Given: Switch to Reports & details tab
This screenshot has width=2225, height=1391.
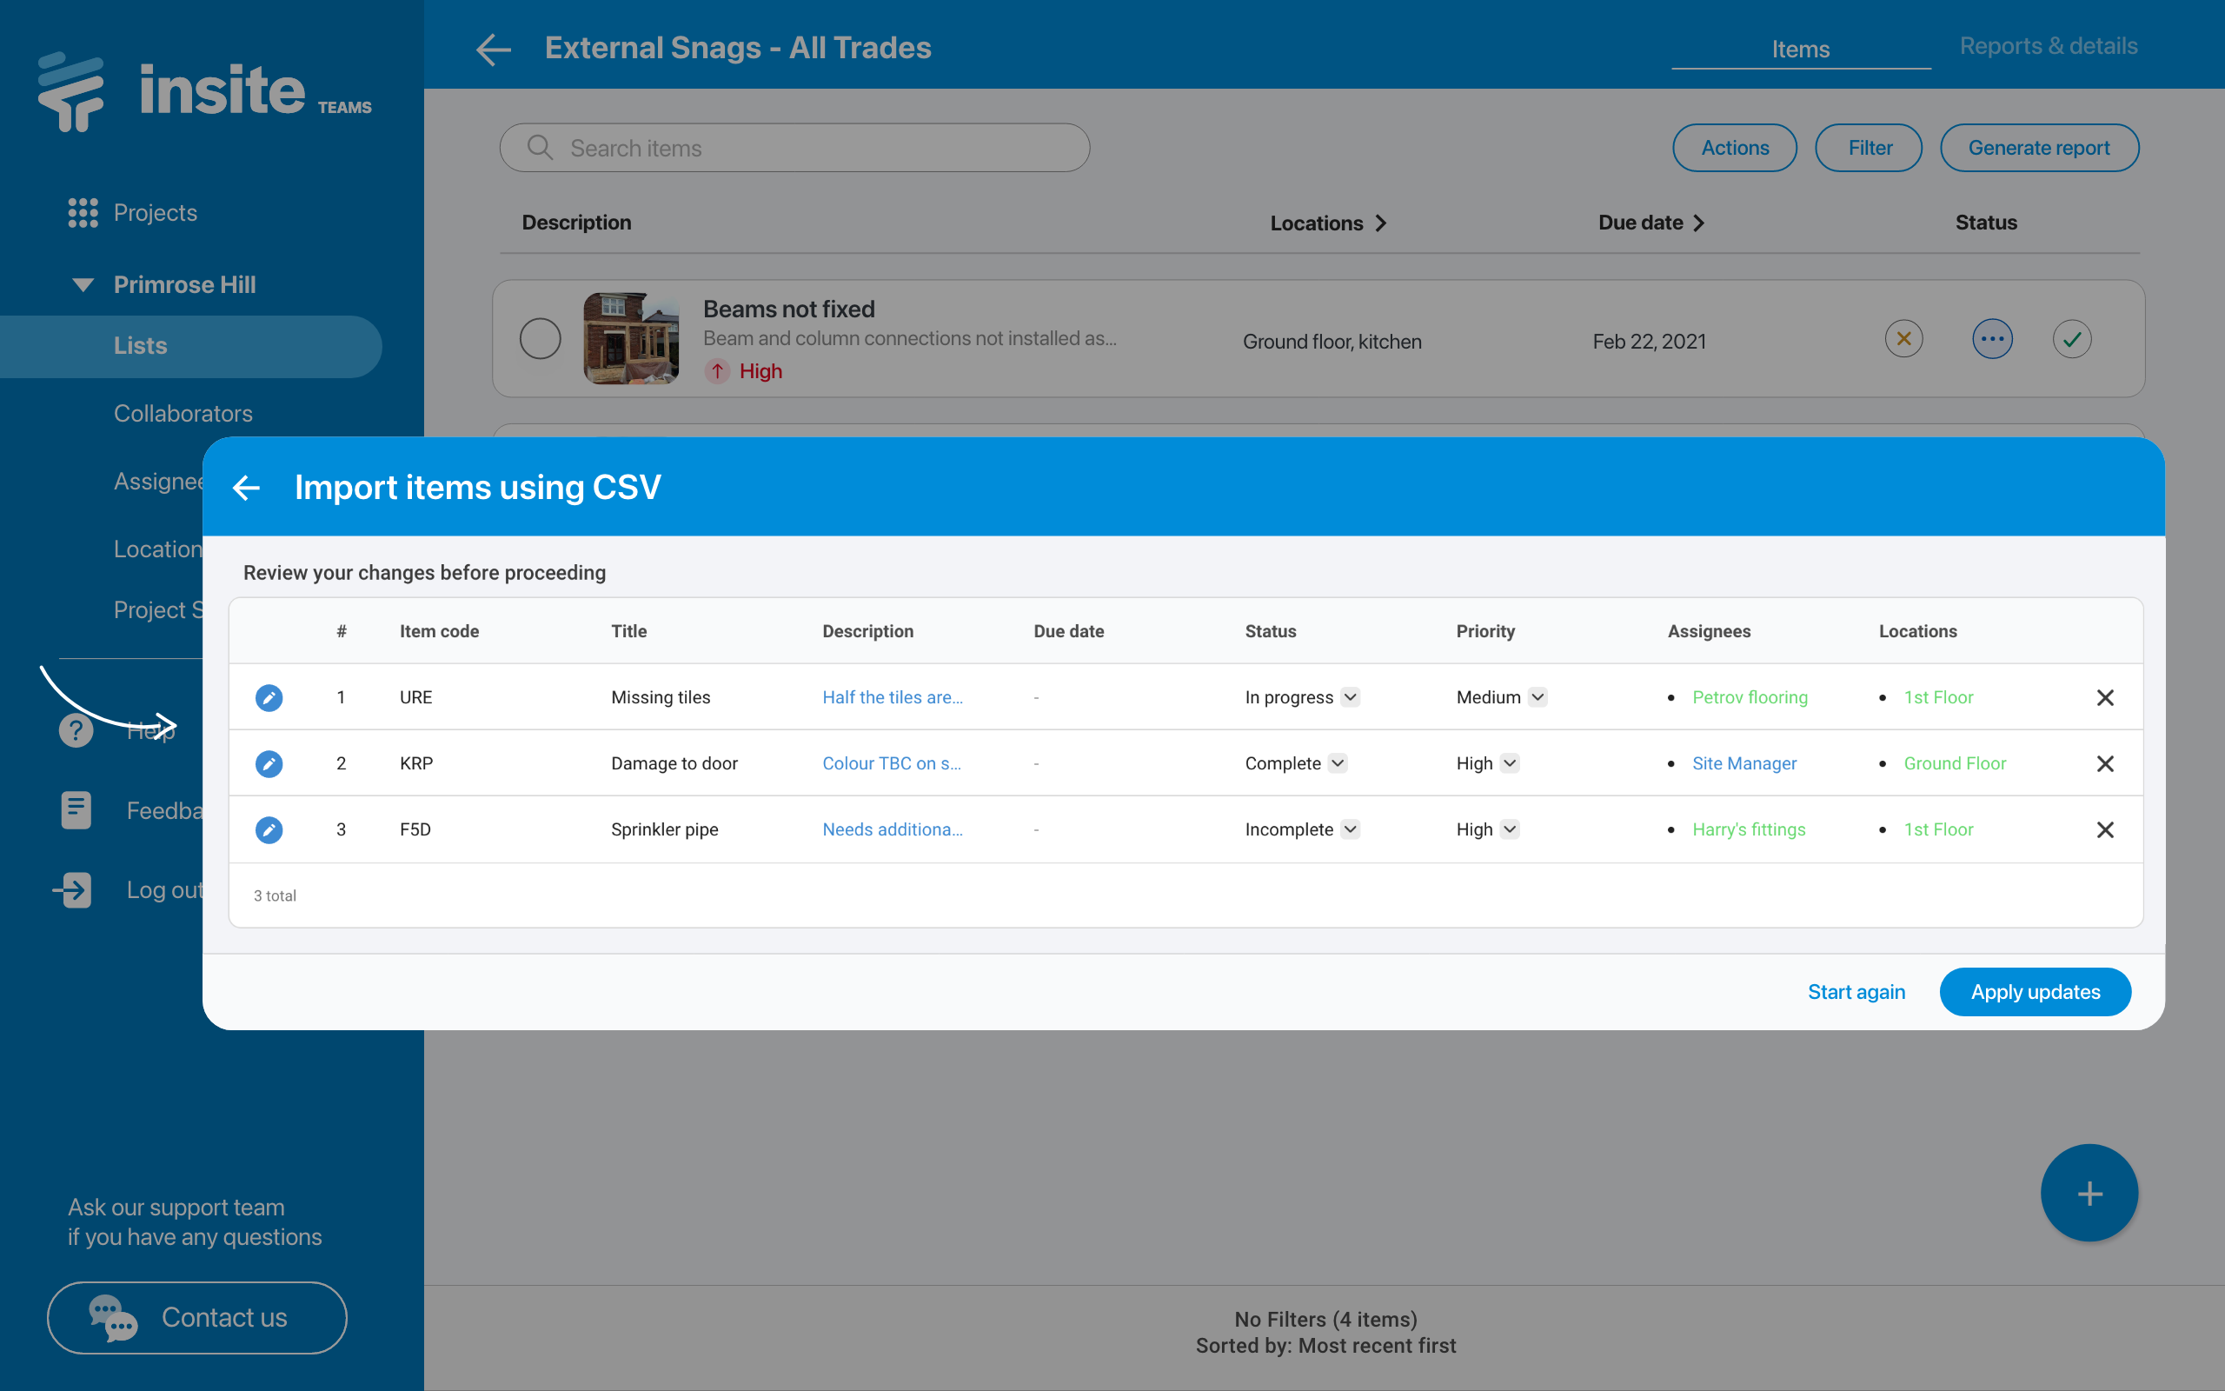Looking at the screenshot, I should point(2048,46).
